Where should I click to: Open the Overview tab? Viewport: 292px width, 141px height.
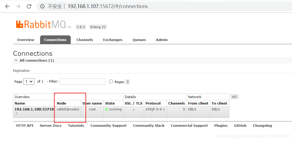point(26,40)
